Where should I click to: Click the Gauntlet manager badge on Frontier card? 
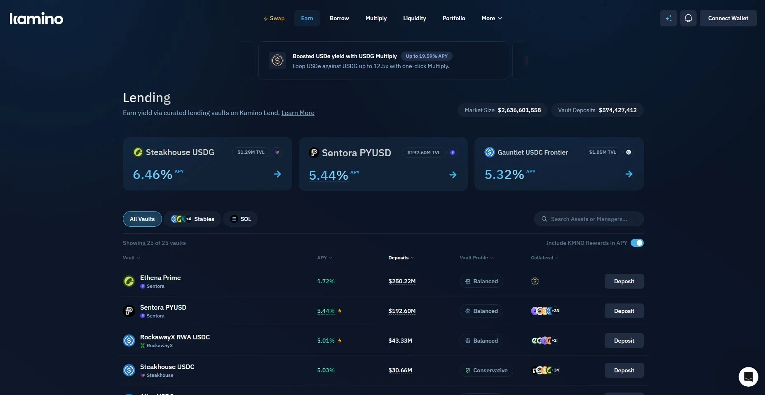629,152
